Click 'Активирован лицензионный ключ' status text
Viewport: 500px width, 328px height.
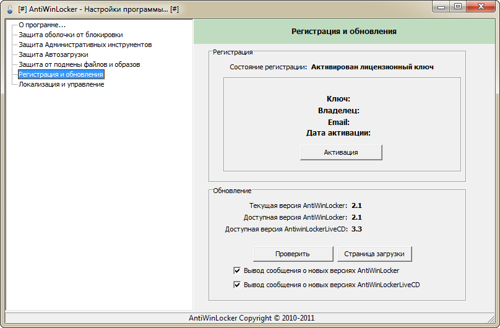tap(372, 67)
